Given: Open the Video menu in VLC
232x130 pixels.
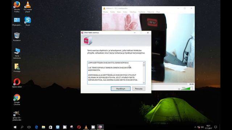Looking at the screenshot, I should coord(125,12).
